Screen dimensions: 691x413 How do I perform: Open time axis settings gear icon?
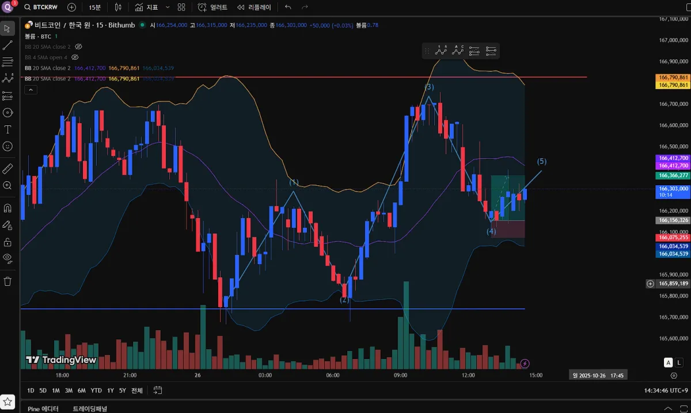(x=674, y=375)
